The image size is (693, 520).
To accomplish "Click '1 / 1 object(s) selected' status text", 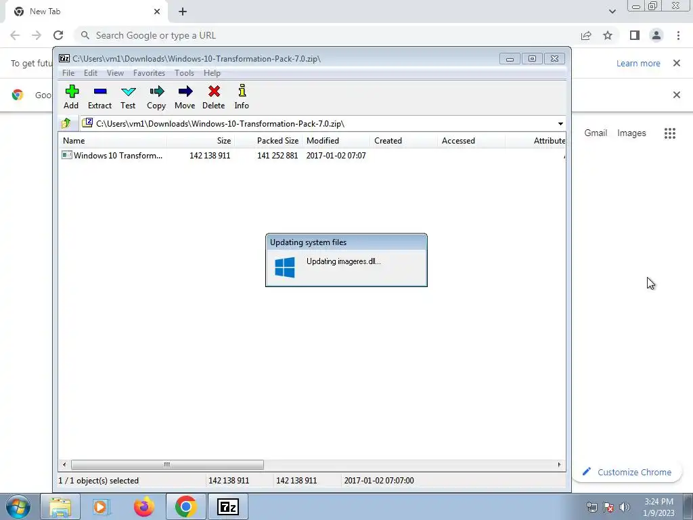I will click(99, 481).
